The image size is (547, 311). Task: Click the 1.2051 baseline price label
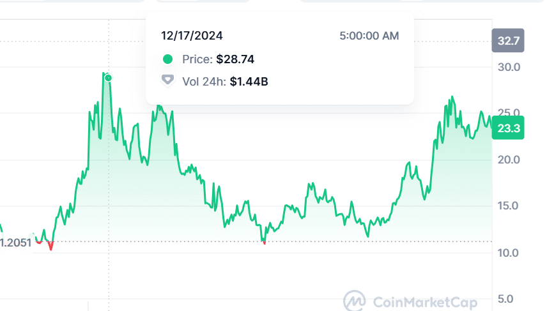tap(16, 243)
